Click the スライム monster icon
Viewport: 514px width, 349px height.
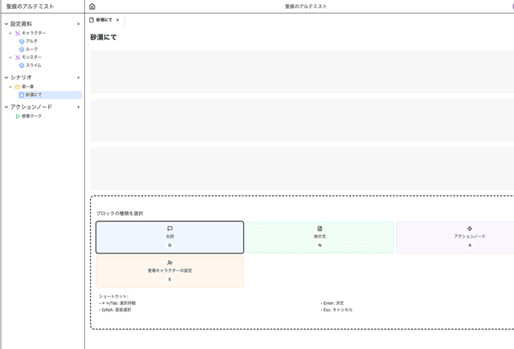(x=22, y=65)
